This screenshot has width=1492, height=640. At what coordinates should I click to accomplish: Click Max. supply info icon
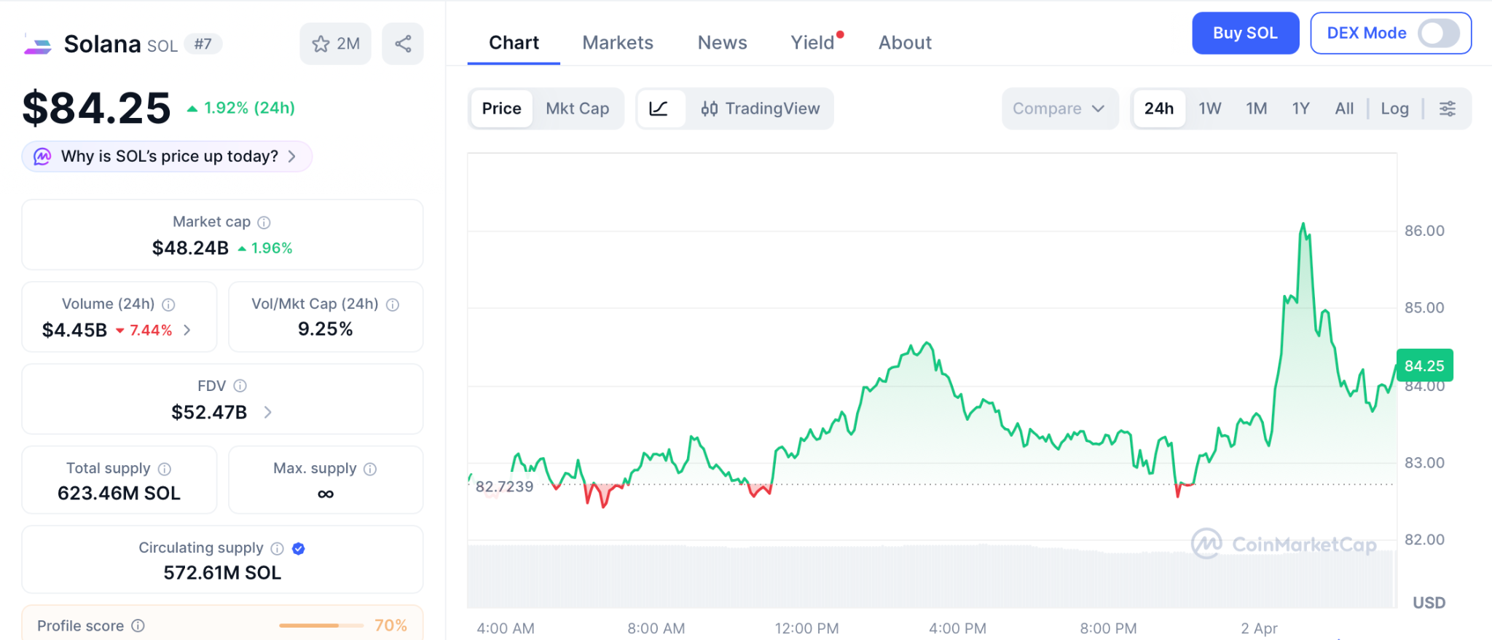coord(370,469)
